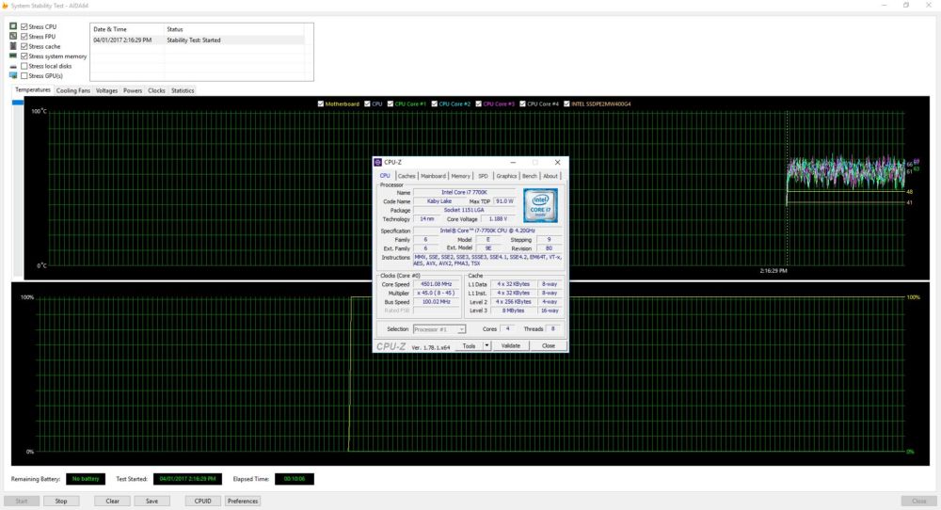Screen dimensions: 941x510
Task: Toggle the Stress cache option
Action: (x=24, y=46)
